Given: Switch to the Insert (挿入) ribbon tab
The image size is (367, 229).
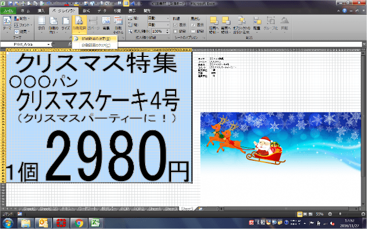Looking at the screenshot, I should click(41, 11).
